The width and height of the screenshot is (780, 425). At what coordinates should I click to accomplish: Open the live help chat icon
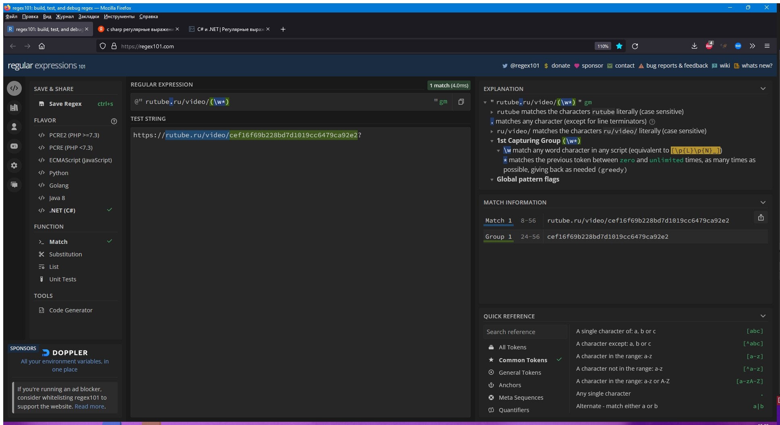tap(14, 185)
